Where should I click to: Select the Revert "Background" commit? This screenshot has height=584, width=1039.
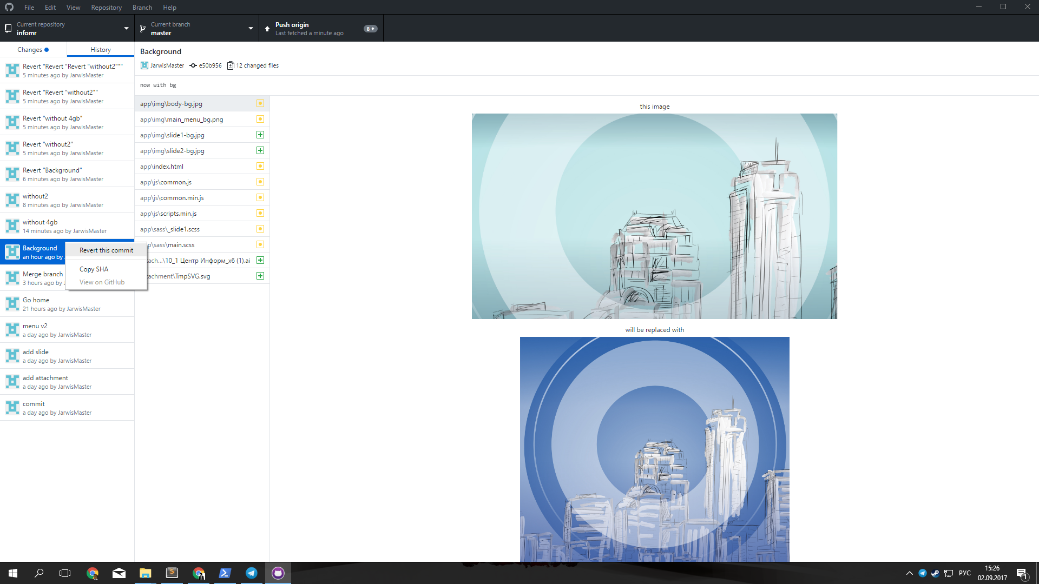point(67,174)
